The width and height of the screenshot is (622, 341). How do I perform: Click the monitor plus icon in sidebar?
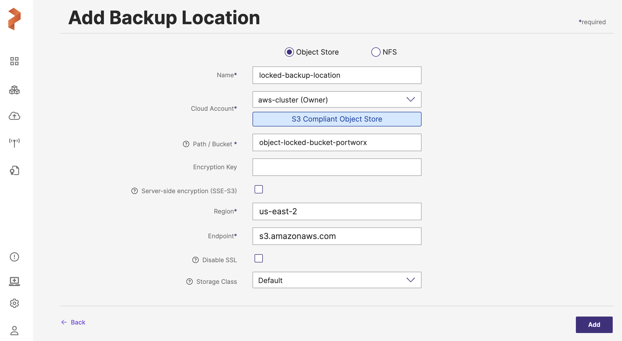pos(14,281)
